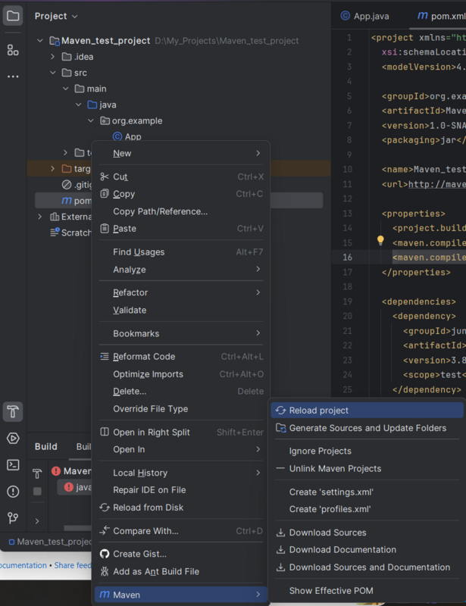The image size is (466, 606).
Task: Open the Build tool window hammer icon
Action: pyautogui.click(x=13, y=411)
